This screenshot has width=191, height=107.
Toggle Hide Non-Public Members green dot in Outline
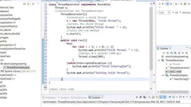183,53
